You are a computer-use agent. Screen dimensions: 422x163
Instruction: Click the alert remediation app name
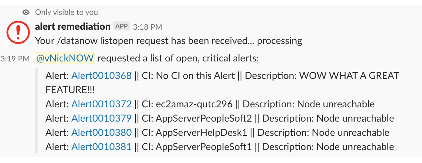pos(73,27)
